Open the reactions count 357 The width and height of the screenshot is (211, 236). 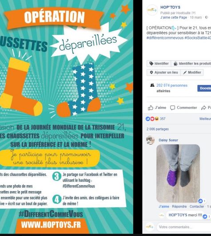163,119
